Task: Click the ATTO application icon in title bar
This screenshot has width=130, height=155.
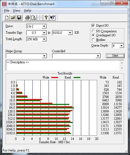Action: [x=4, y=4]
